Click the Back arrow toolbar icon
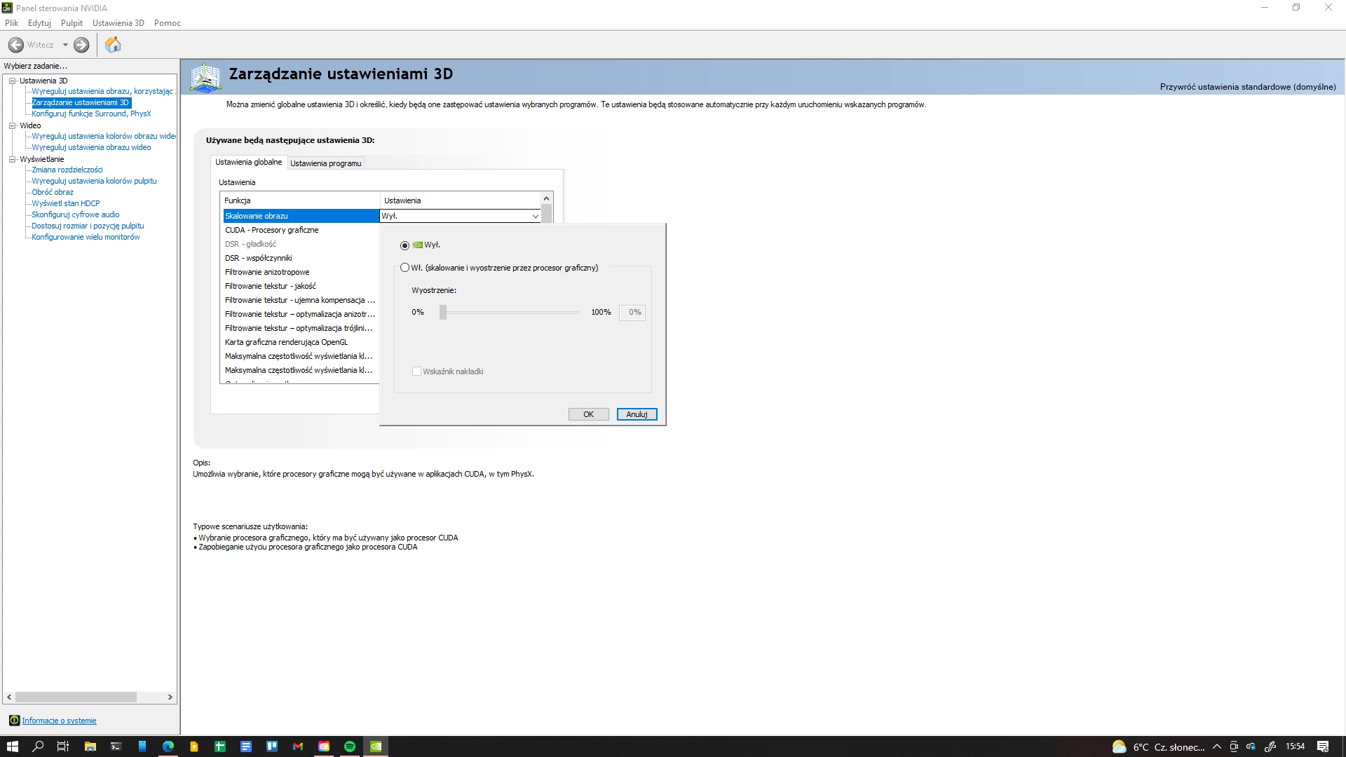The width and height of the screenshot is (1346, 757). pos(16,45)
